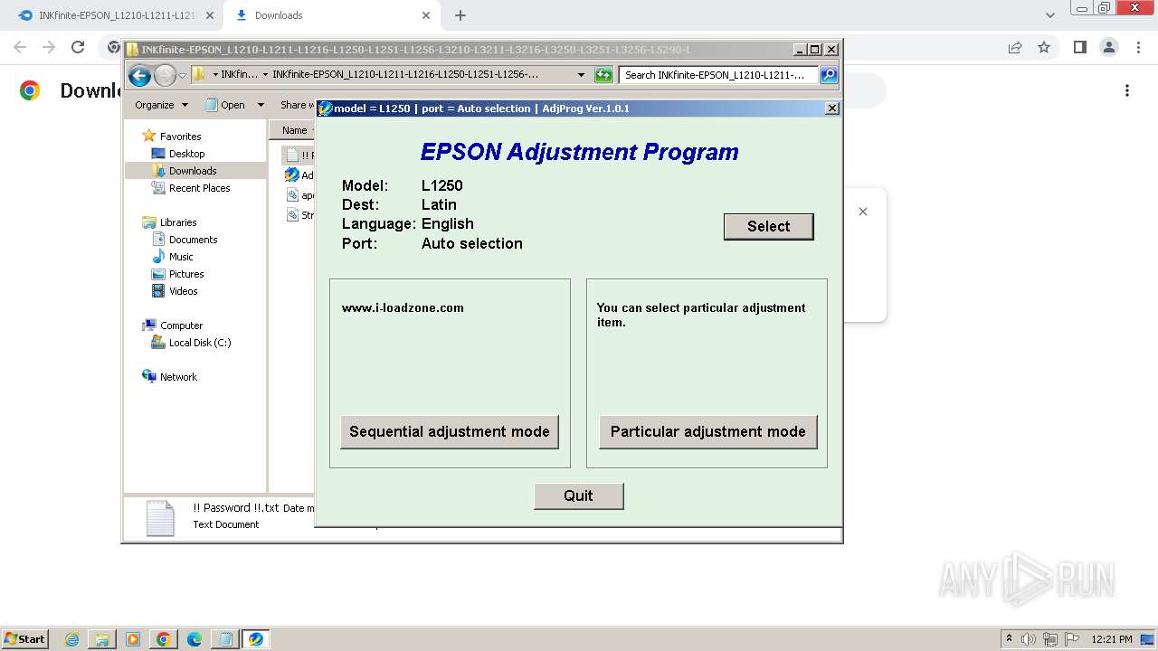Open the Windows Start menu
Viewport: 1158px width, 651px height.
[24, 638]
